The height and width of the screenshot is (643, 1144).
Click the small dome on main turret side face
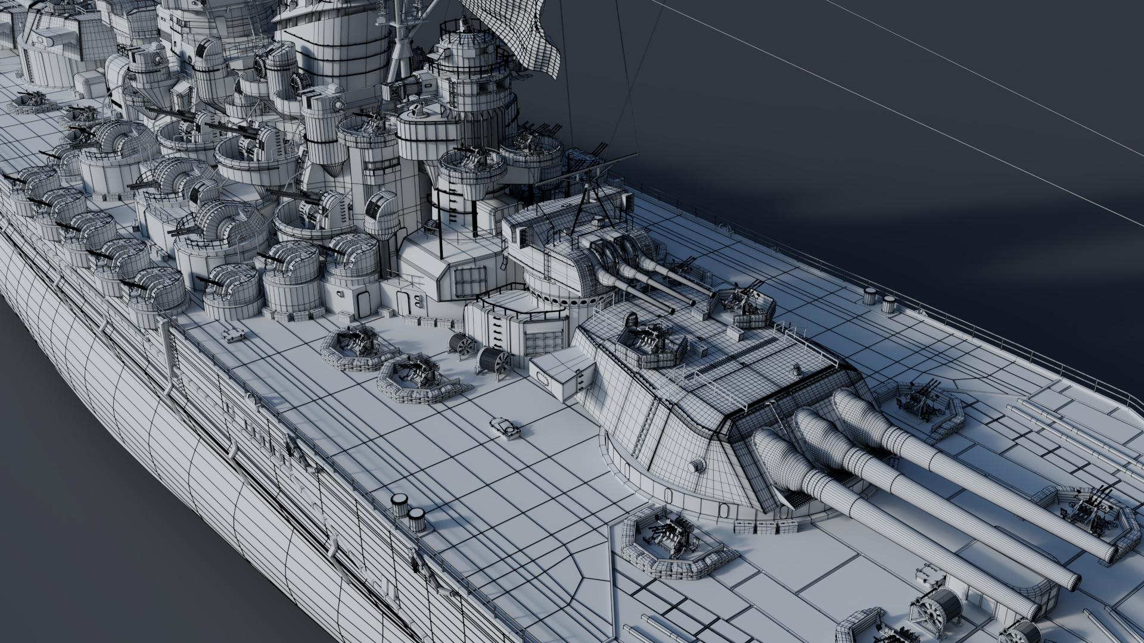click(696, 465)
